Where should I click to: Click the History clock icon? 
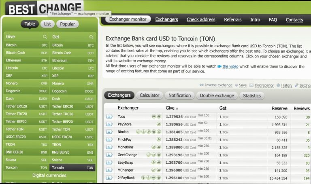(278, 85)
